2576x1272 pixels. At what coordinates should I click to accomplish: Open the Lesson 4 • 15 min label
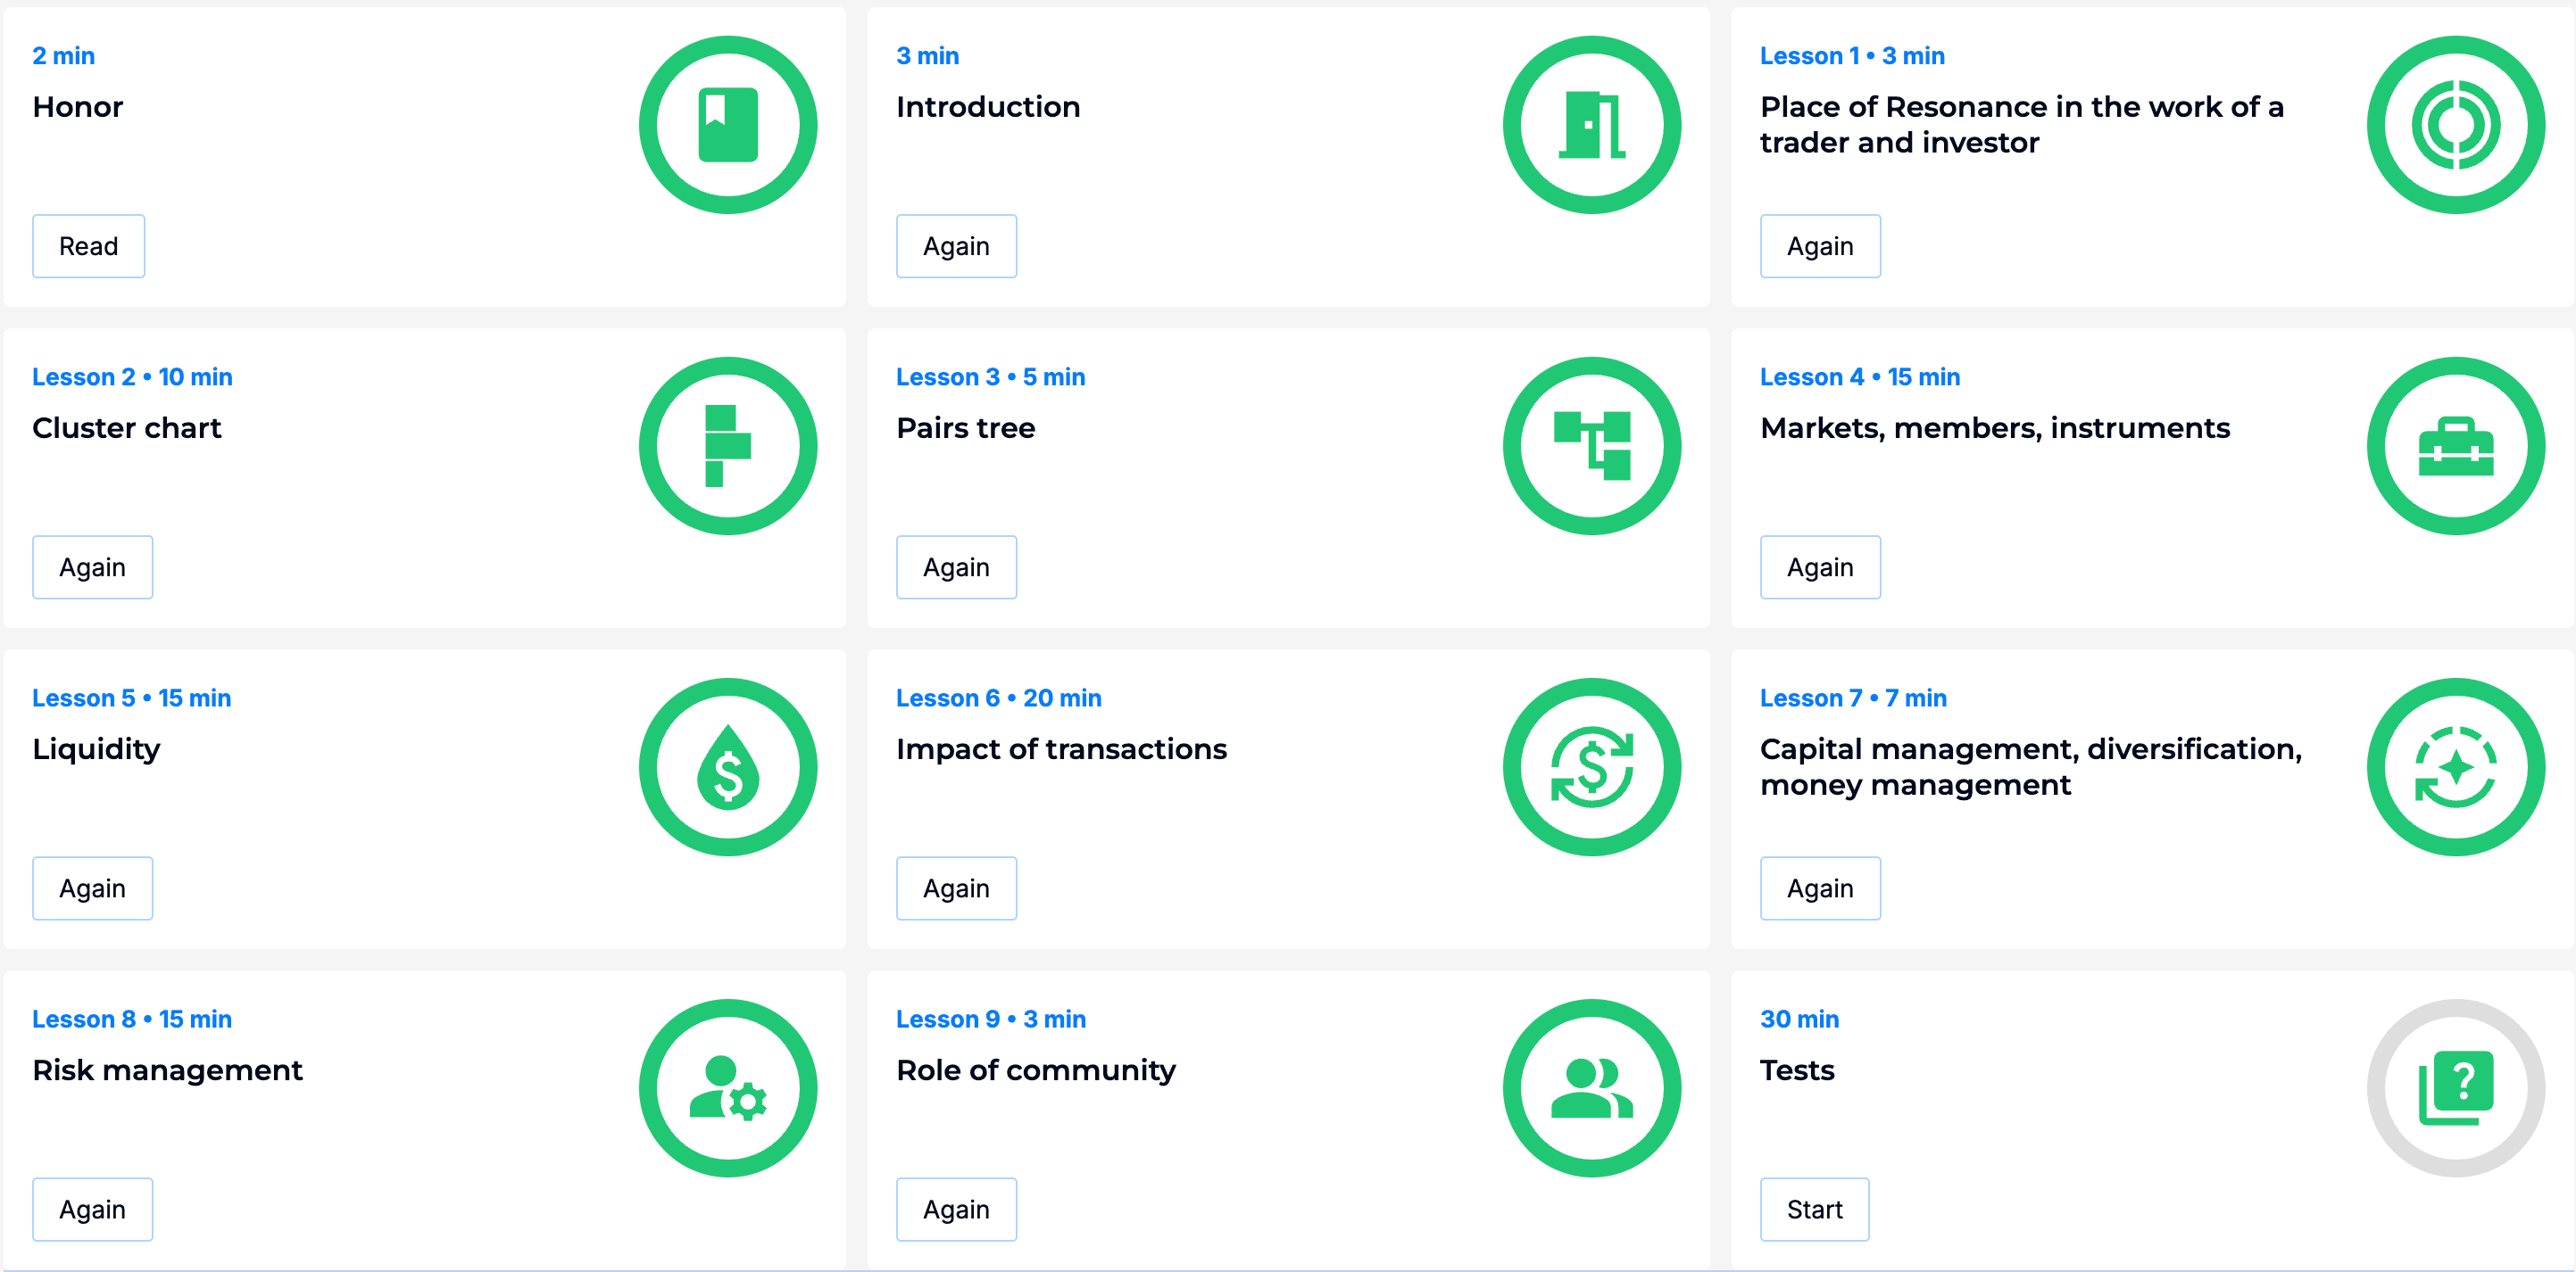click(1860, 376)
